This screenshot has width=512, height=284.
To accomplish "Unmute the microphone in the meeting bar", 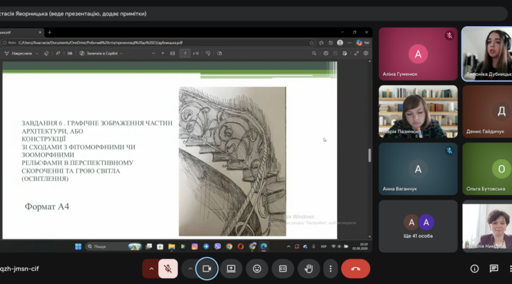I will 168,269.
